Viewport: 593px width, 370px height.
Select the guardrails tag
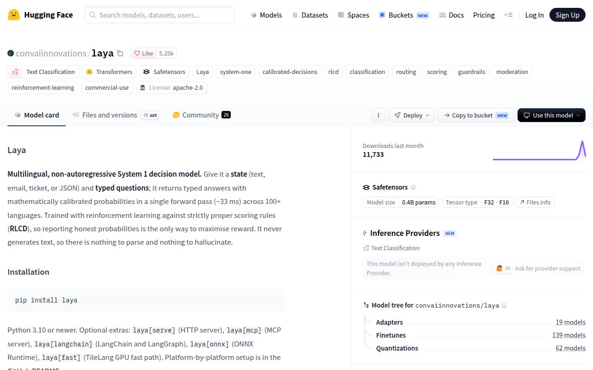coord(471,72)
